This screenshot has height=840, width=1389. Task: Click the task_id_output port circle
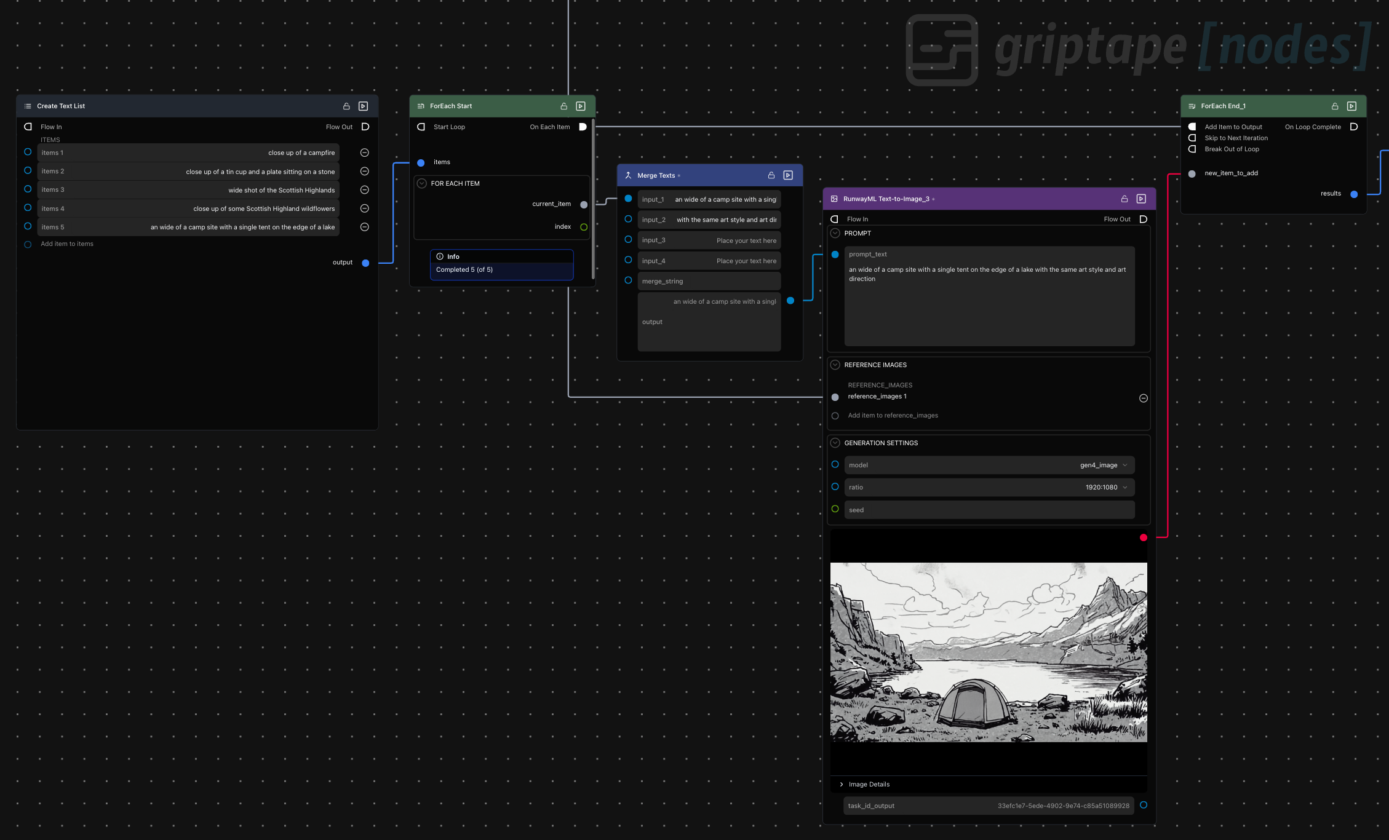(1143, 805)
